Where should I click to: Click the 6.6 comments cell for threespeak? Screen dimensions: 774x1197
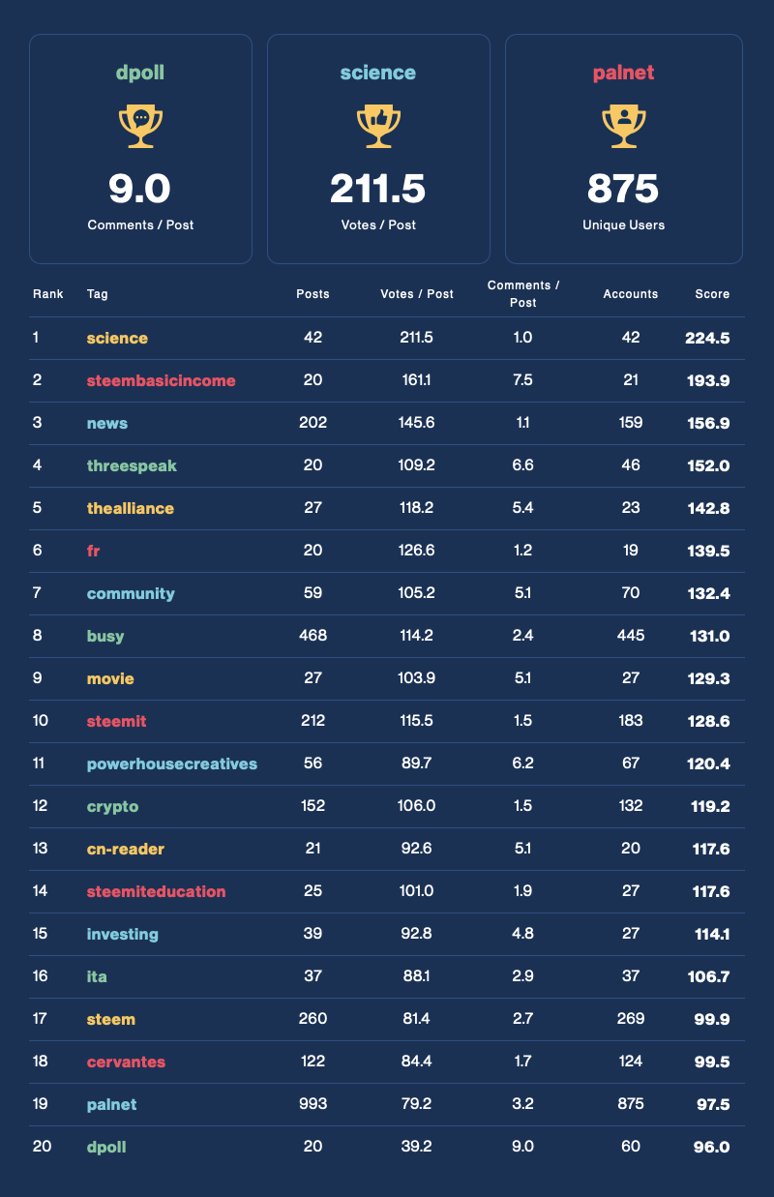(x=523, y=465)
